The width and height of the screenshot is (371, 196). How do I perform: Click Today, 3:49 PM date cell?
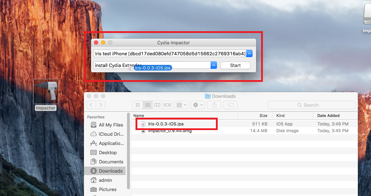coord(333,124)
